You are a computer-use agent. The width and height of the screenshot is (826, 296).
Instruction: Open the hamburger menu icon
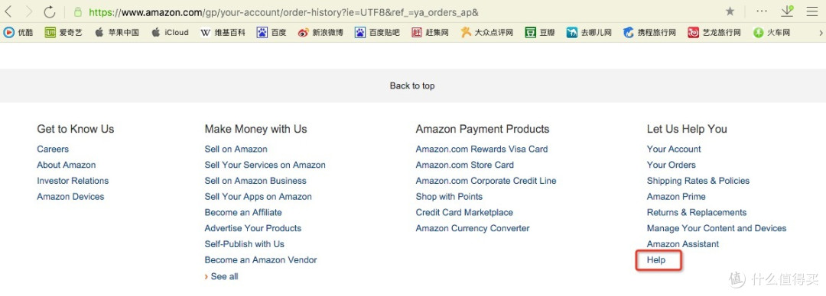(x=811, y=11)
